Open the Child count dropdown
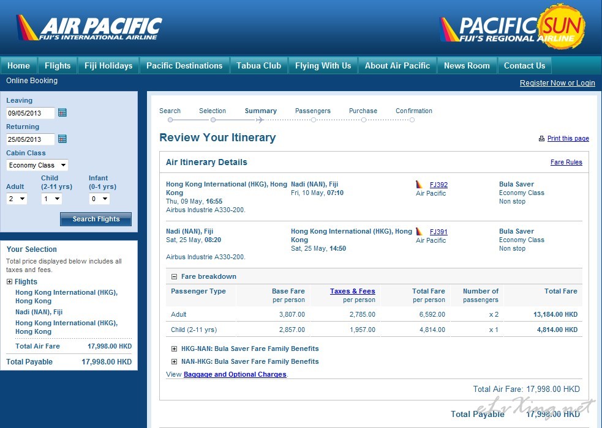The image size is (602, 428). [x=51, y=199]
